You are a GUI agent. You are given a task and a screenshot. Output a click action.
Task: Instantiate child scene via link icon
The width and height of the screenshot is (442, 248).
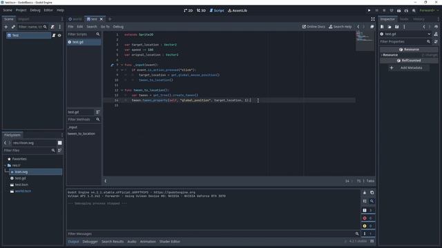point(13,27)
